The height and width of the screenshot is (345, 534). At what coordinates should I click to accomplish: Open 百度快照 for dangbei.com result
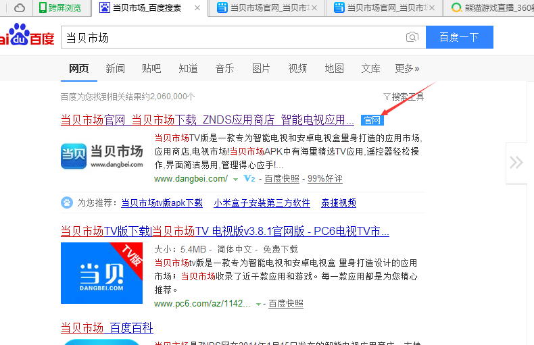[282, 179]
